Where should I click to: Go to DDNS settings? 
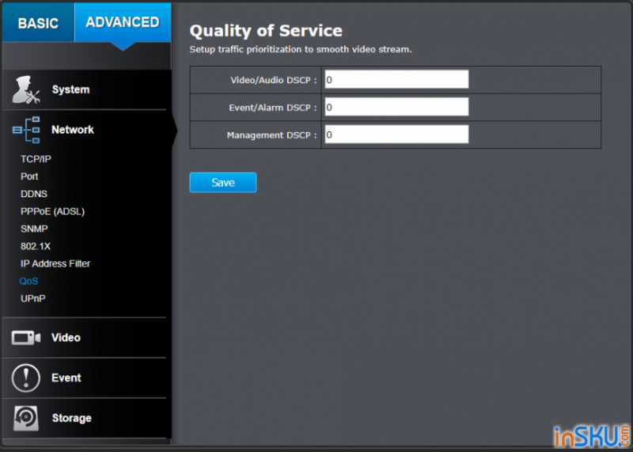34,194
